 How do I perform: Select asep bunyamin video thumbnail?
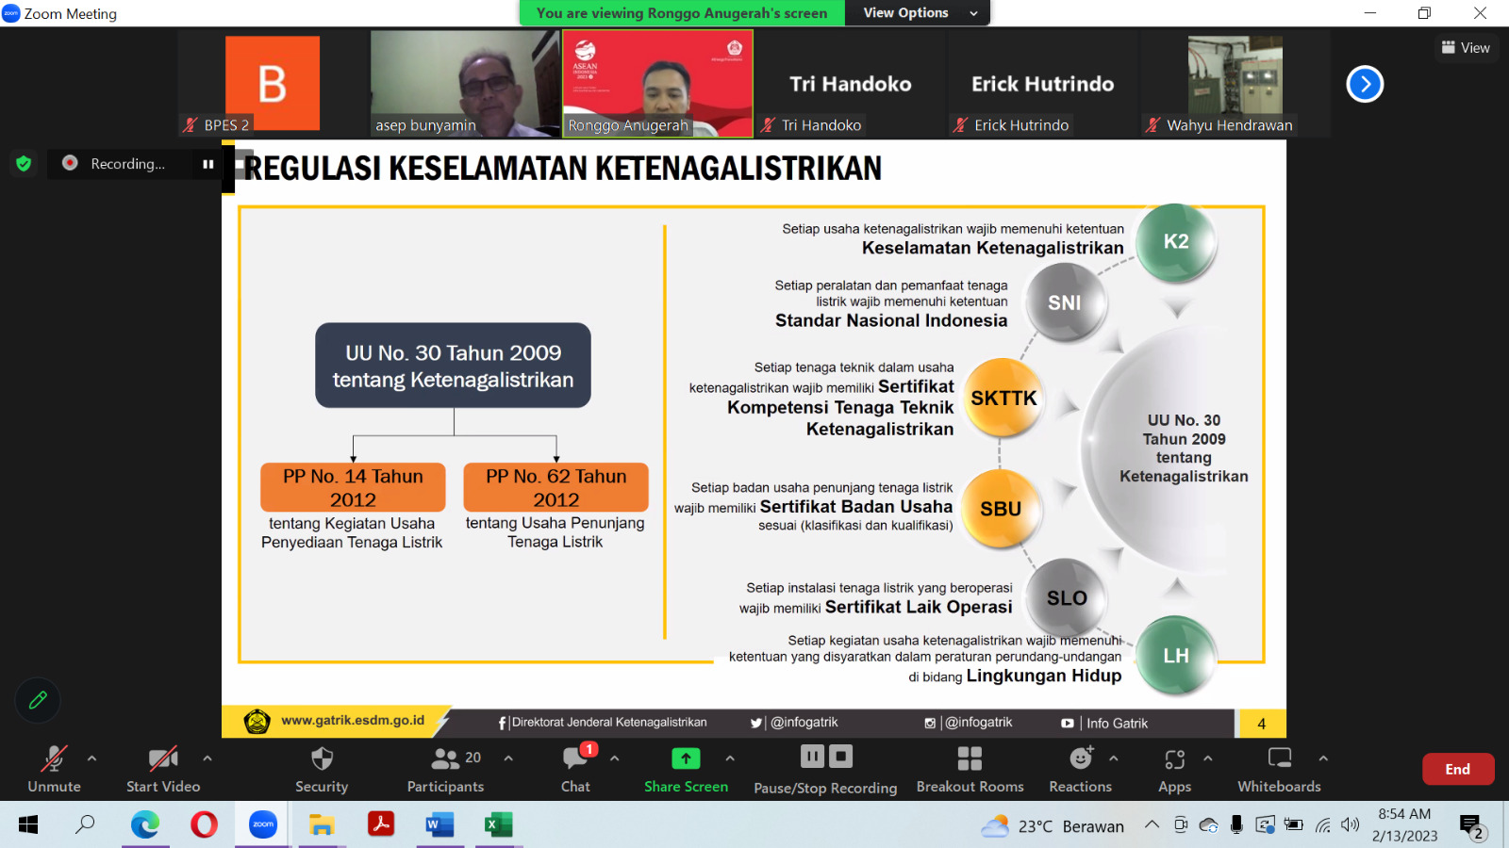click(465, 84)
